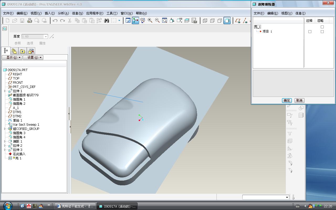Open 信息(I) menu in the 故障排除器 dialog
The height and width of the screenshot is (210, 336).
point(300,13)
